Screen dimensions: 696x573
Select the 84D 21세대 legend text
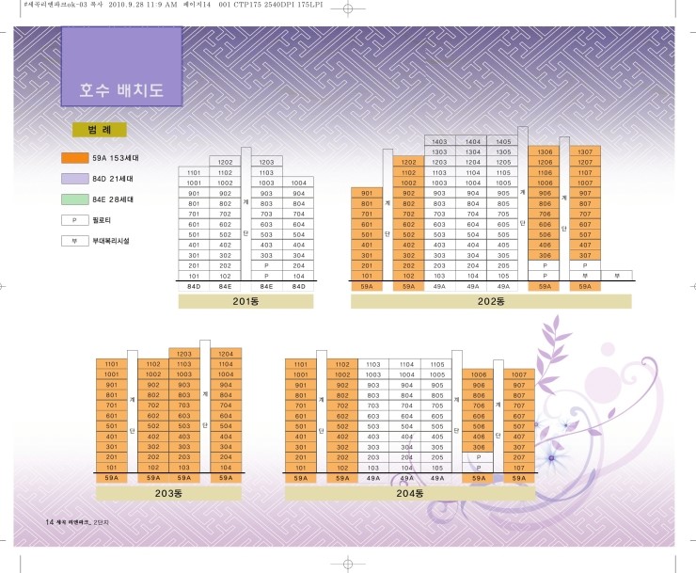click(x=113, y=179)
